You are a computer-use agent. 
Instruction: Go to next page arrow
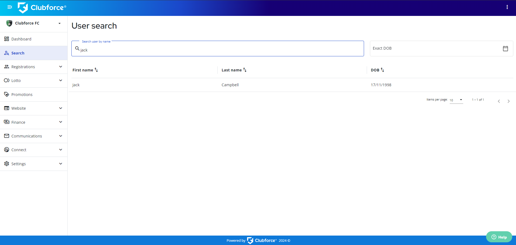coord(508,101)
